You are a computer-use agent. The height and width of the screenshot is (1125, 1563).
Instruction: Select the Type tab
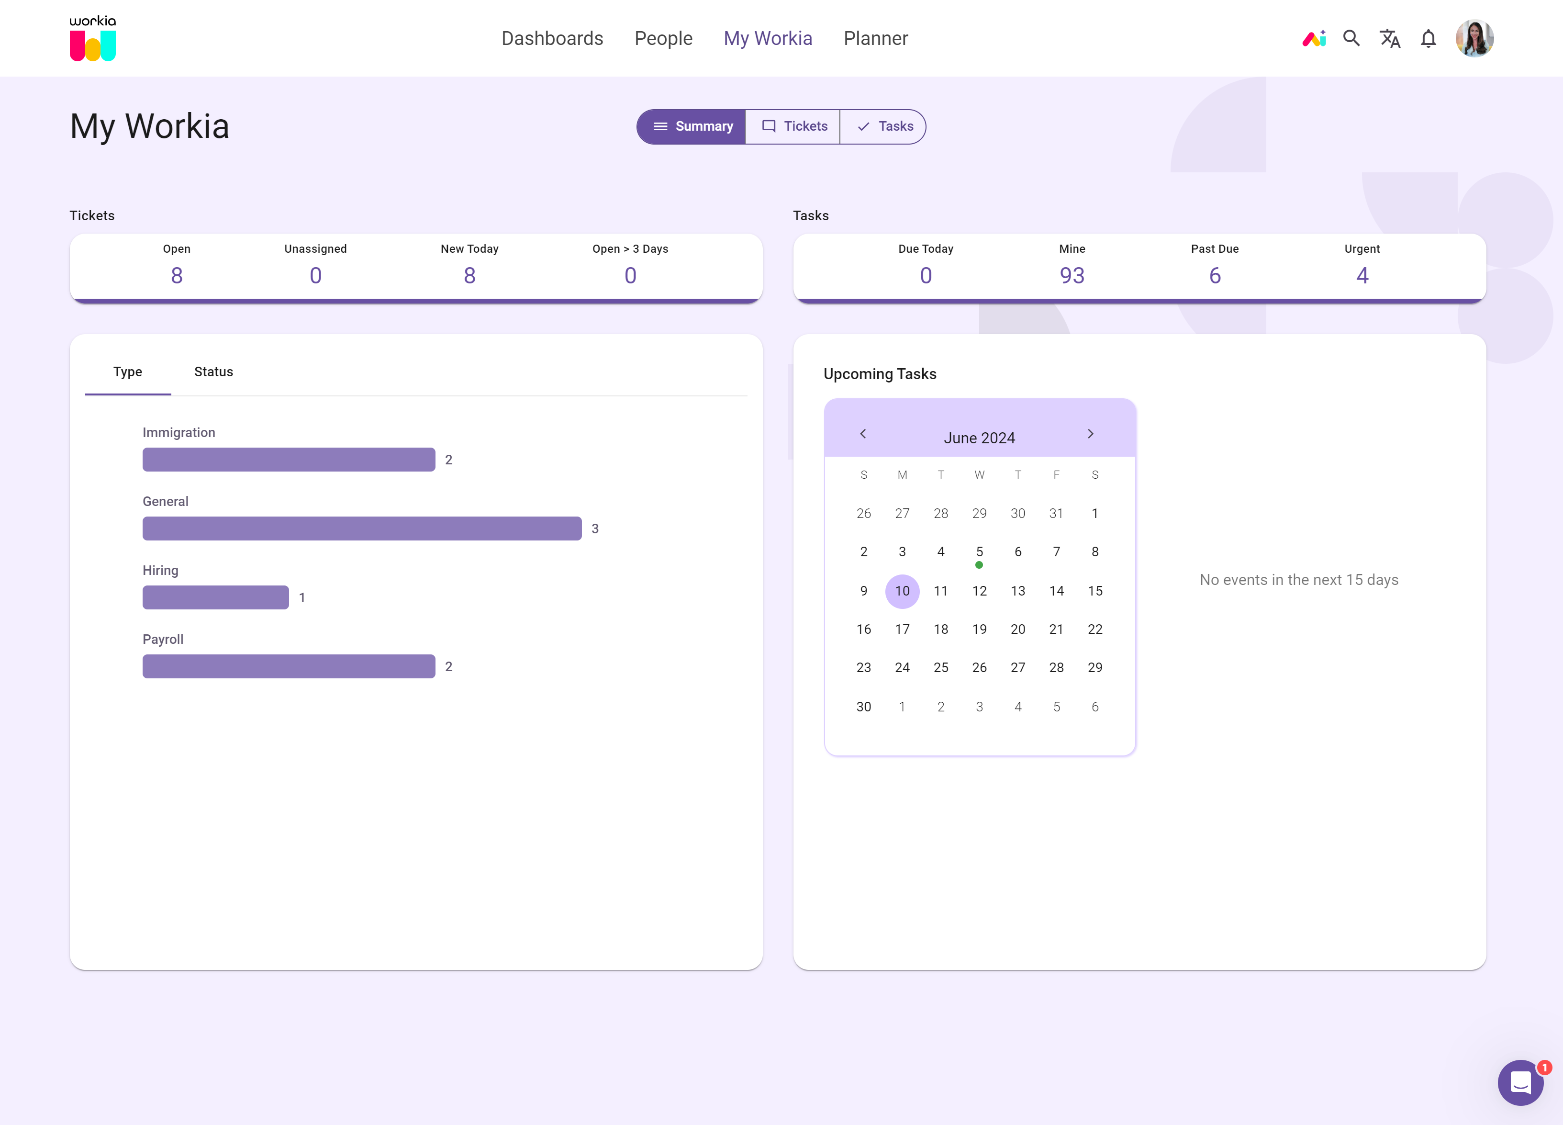point(128,372)
